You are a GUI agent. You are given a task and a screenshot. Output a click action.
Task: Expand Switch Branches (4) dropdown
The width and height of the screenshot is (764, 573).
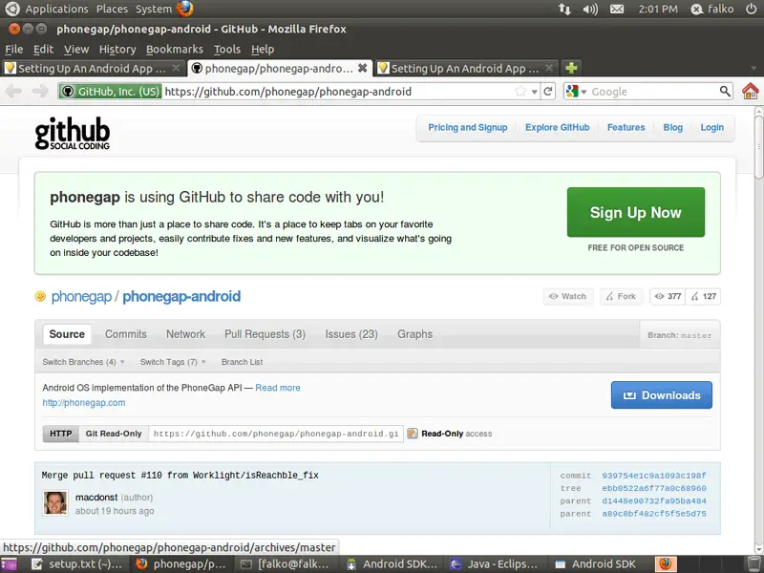click(83, 362)
